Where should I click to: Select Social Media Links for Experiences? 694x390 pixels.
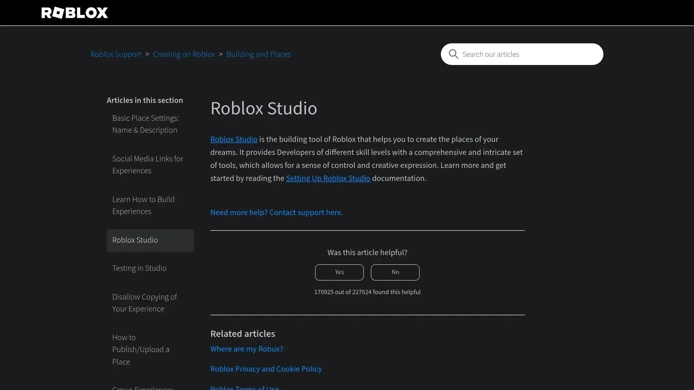coord(147,165)
